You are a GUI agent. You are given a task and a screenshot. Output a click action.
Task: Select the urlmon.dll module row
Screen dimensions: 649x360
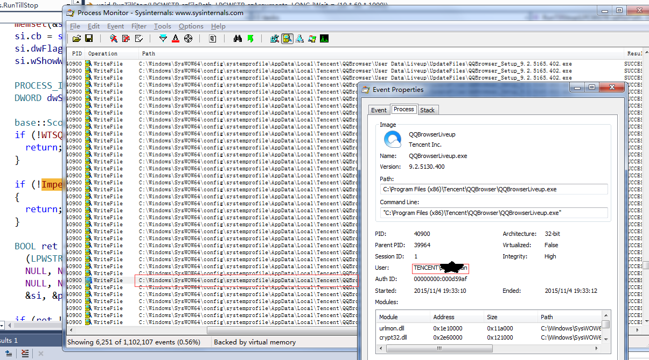[x=489, y=328]
